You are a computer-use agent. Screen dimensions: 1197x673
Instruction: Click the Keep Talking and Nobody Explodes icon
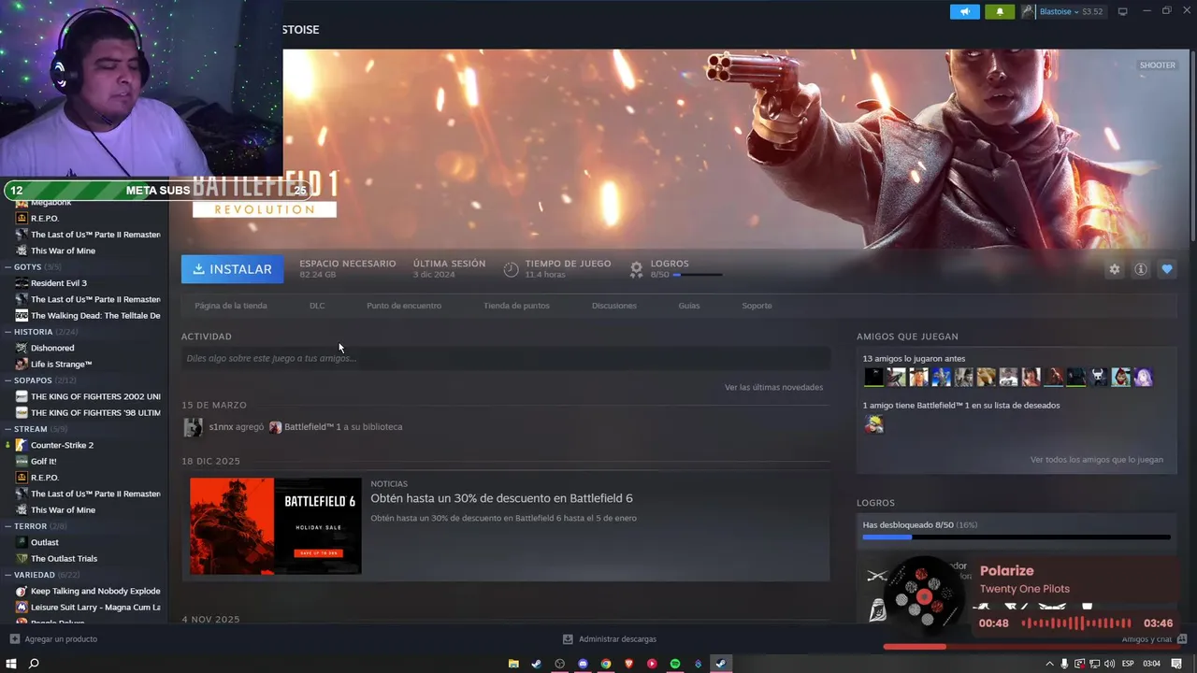tap(22, 591)
